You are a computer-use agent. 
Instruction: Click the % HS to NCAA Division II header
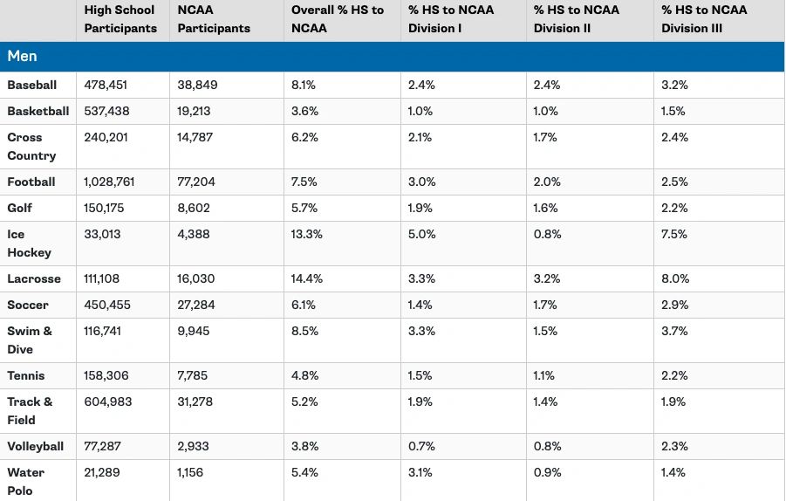coord(577,19)
